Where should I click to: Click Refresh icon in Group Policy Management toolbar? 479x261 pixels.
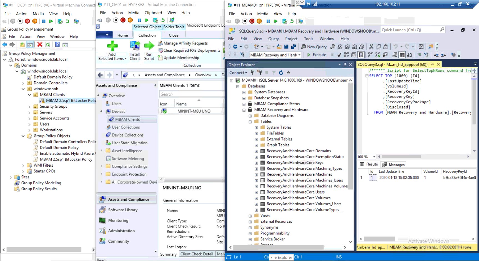pyautogui.click(x=48, y=44)
